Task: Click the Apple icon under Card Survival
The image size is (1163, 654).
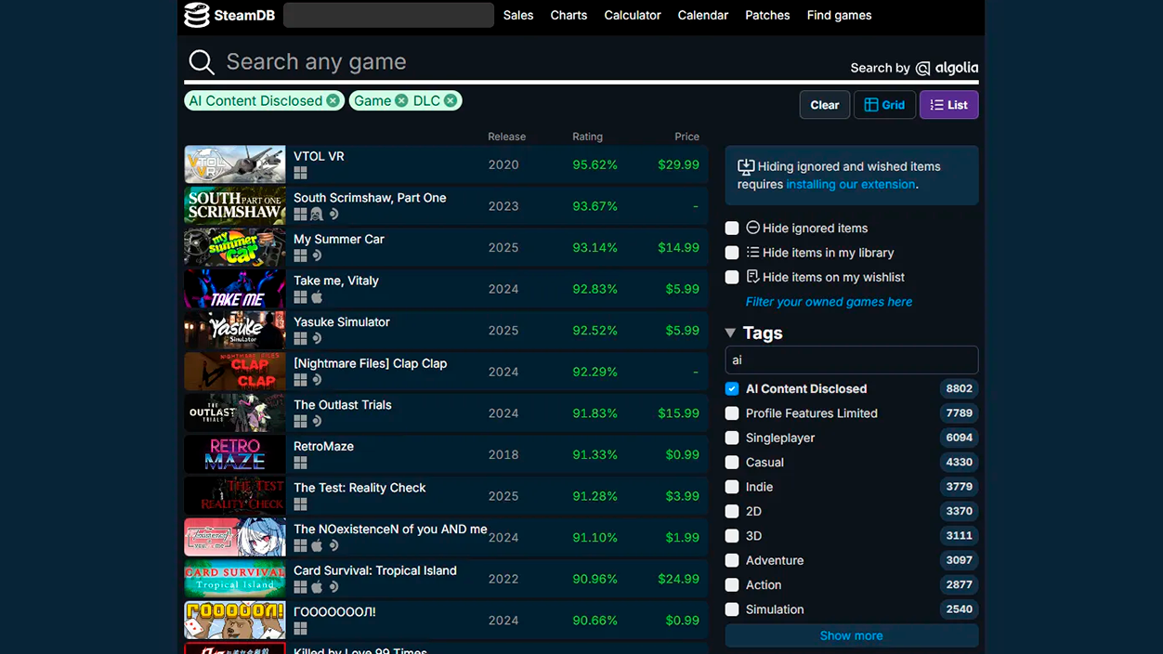Action: click(317, 587)
